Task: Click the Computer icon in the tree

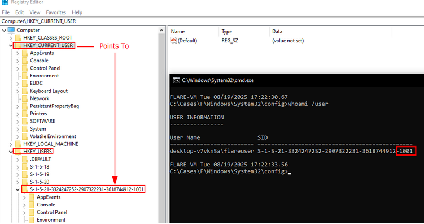Action: pos(11,30)
